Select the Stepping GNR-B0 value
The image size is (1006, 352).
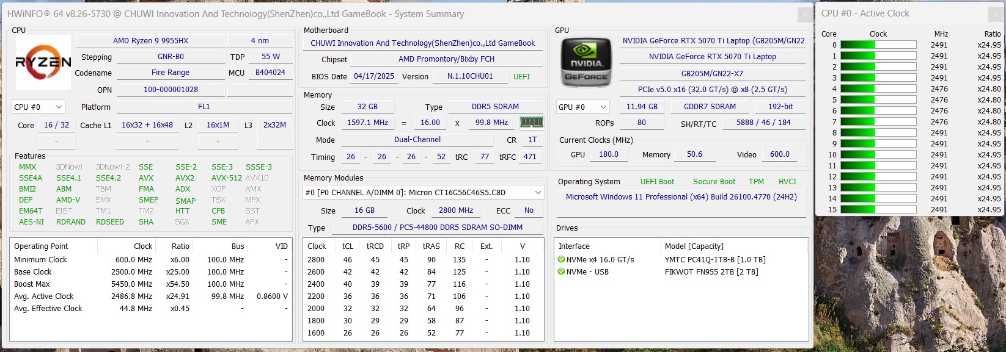click(171, 57)
